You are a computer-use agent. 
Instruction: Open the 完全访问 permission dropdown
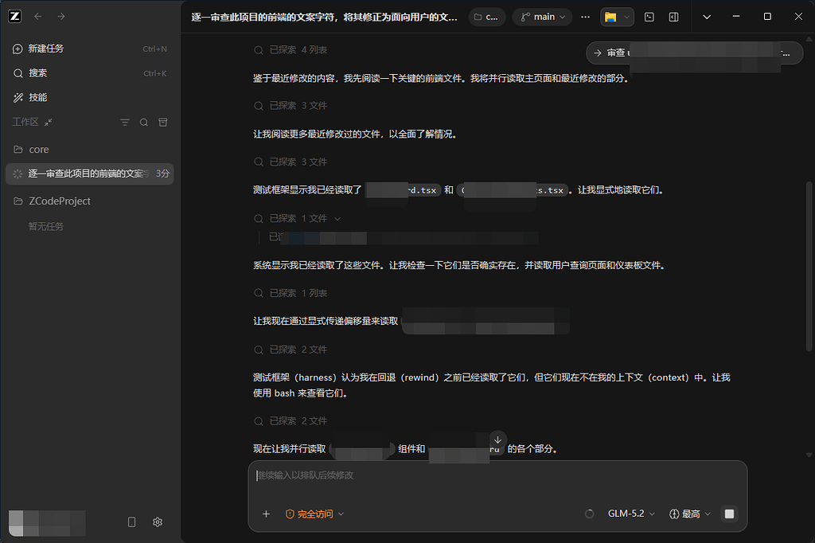click(314, 514)
